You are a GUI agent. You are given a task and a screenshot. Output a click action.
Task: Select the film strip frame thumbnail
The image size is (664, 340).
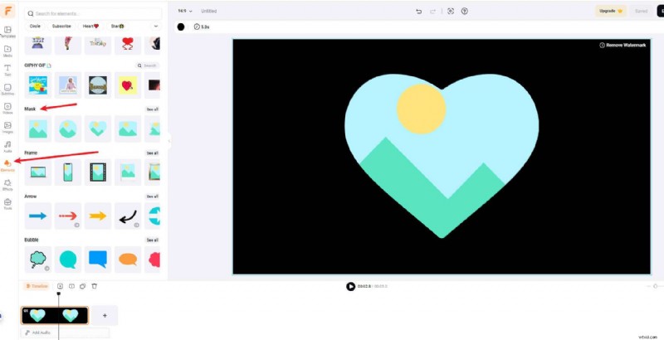click(98, 172)
